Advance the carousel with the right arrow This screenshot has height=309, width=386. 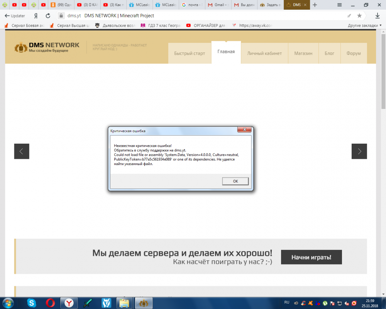pos(359,151)
